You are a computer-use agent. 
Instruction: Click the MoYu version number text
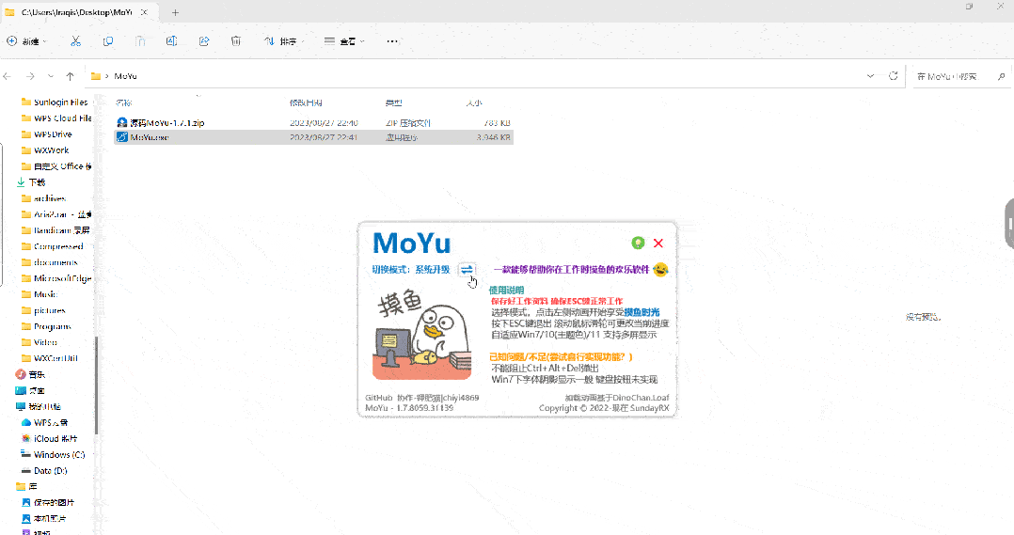(x=408, y=408)
